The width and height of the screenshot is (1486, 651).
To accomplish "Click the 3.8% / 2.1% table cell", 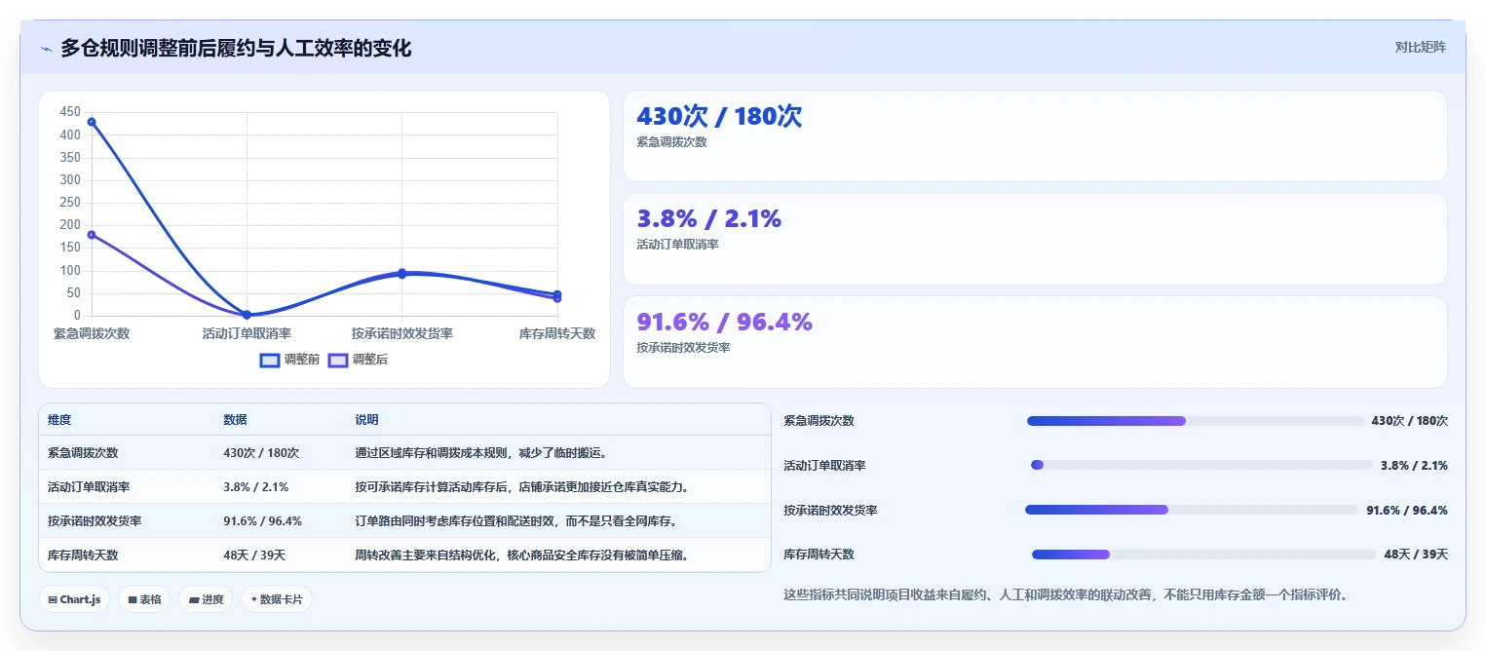I will click(255, 487).
